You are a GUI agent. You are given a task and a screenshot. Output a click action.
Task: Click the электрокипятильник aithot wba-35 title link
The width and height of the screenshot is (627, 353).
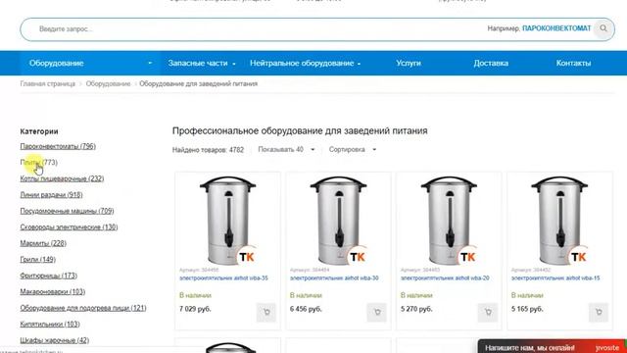click(223, 278)
